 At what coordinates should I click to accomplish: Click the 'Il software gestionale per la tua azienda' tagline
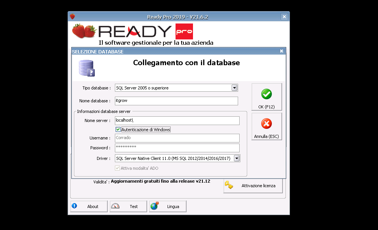pyautogui.click(x=156, y=43)
